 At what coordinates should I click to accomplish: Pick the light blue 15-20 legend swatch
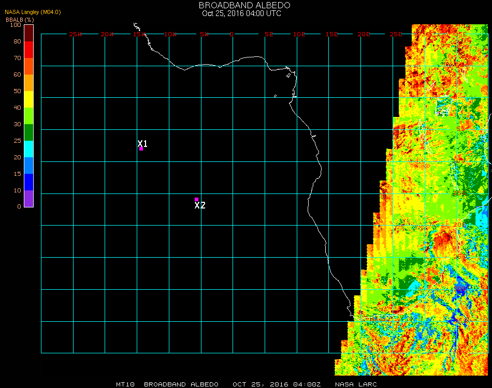tap(28, 166)
